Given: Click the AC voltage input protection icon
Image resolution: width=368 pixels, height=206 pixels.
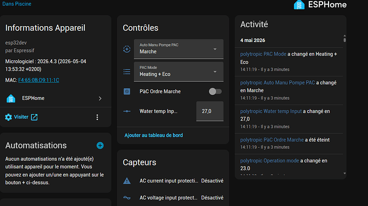Looking at the screenshot, I should tap(127, 198).
